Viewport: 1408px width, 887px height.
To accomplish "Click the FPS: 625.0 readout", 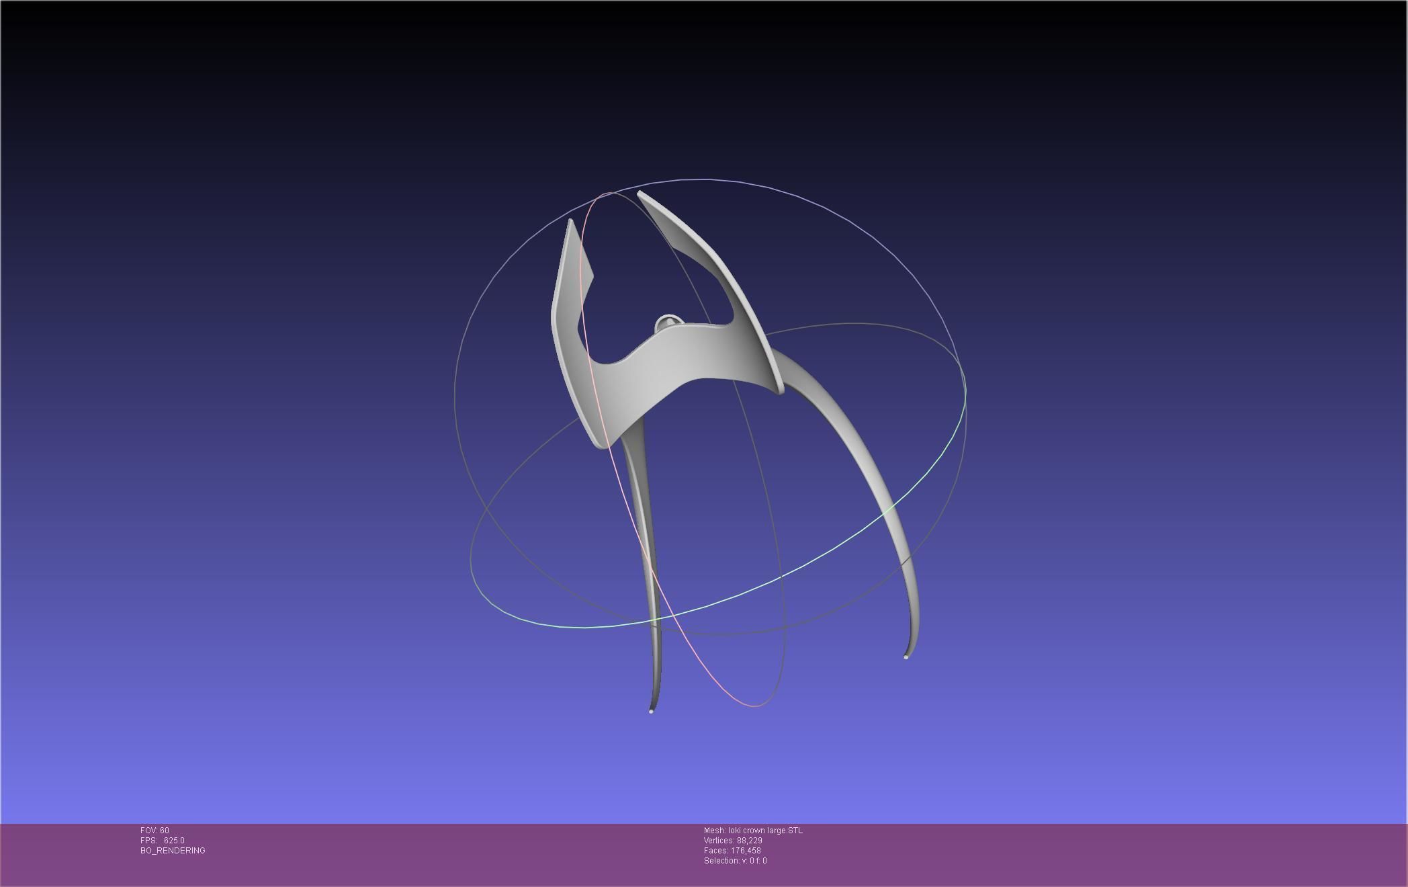I will click(162, 841).
